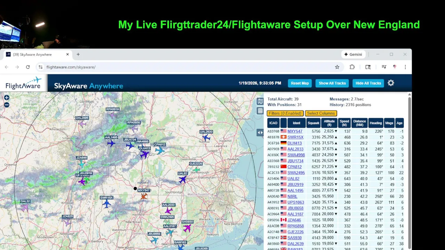Open the SAS930 flight link
This screenshot has width=445, height=250.
(294, 237)
